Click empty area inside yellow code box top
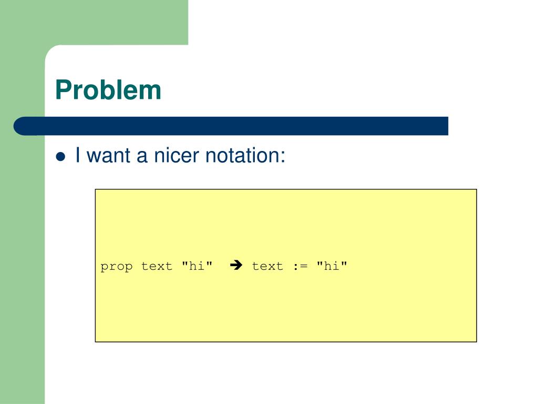Image resolution: width=538 pixels, height=404 pixels. click(286, 220)
